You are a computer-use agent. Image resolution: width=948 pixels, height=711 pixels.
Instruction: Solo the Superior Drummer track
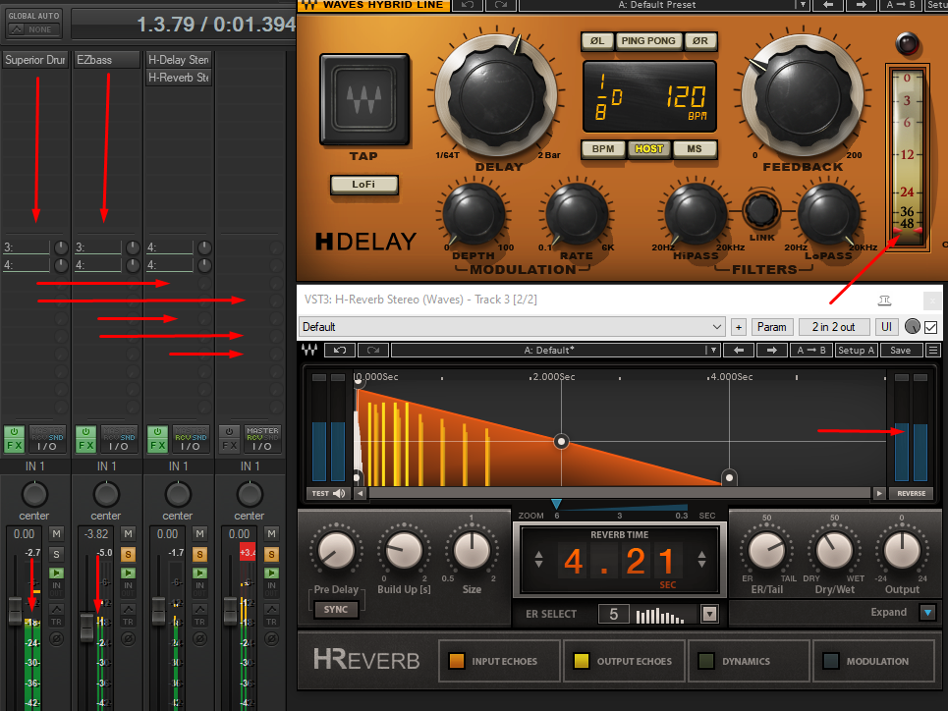coord(56,554)
